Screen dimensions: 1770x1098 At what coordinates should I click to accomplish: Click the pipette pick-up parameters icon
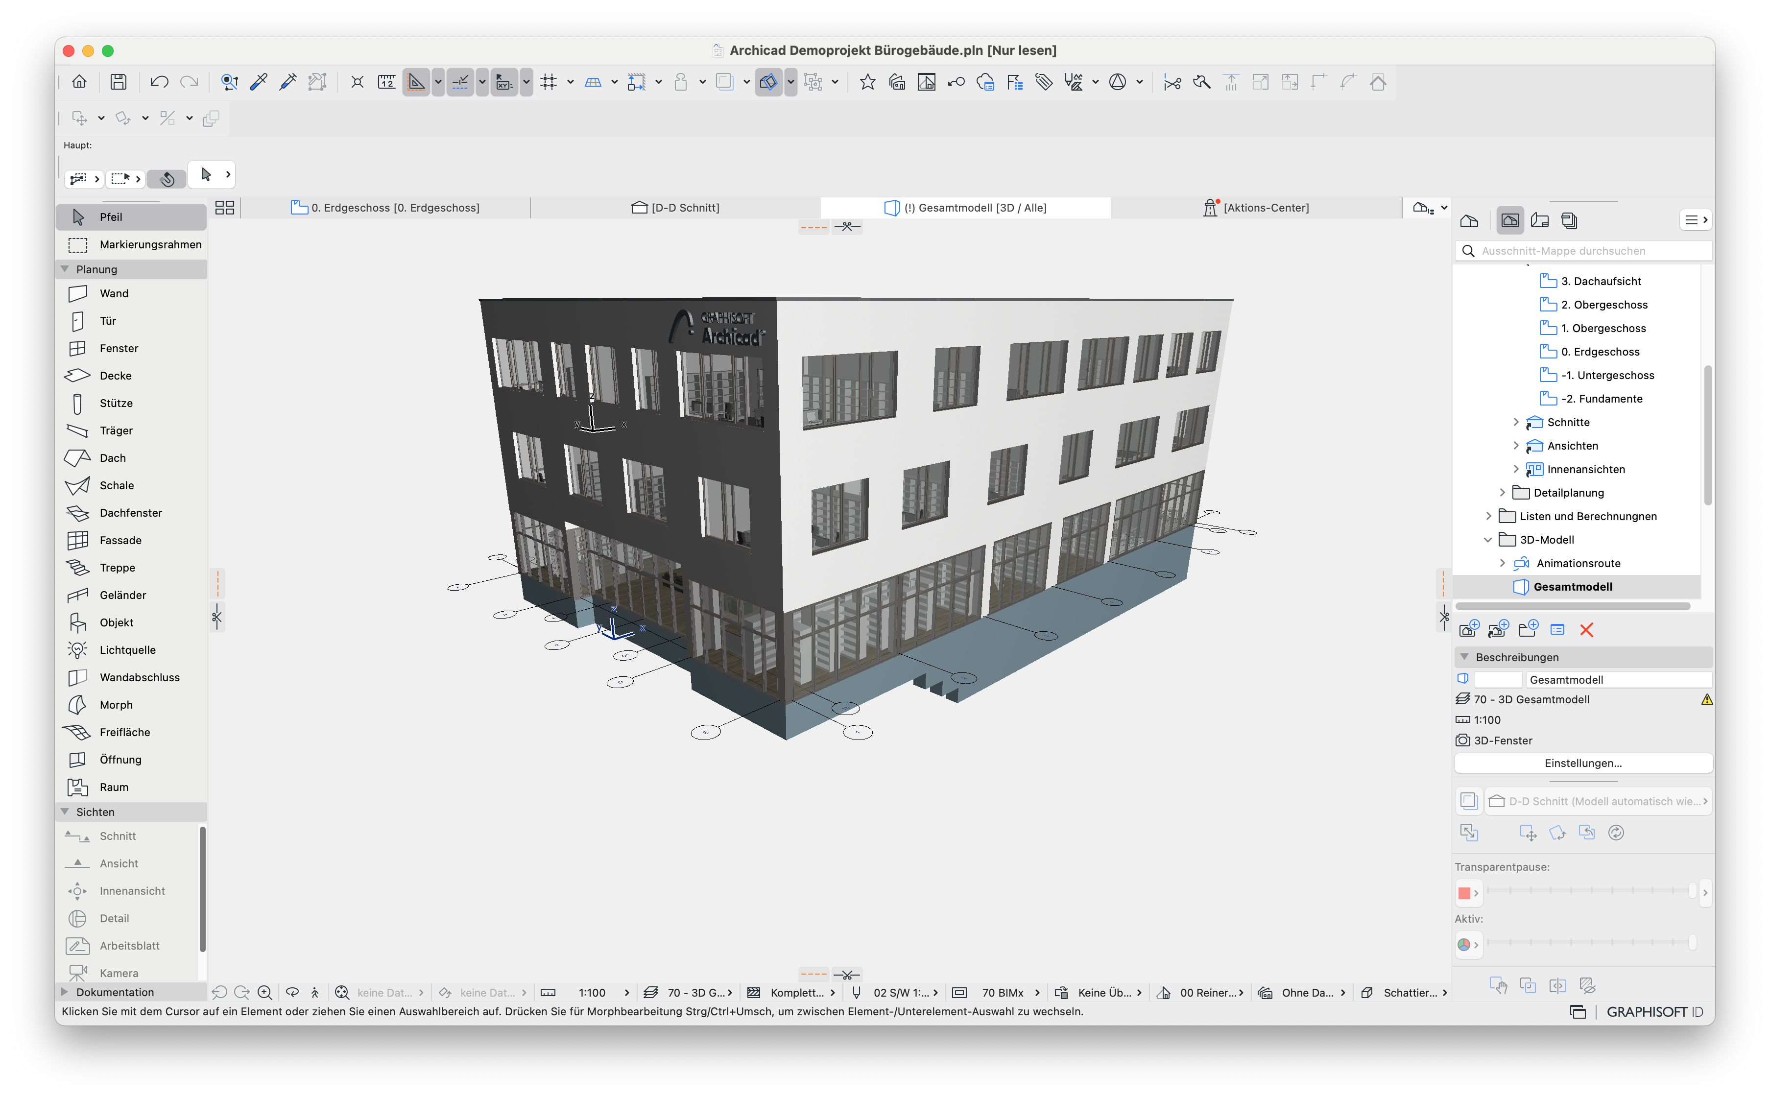click(x=259, y=82)
